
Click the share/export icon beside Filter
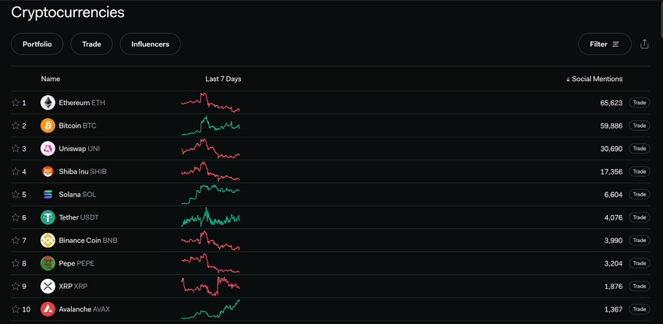(644, 44)
